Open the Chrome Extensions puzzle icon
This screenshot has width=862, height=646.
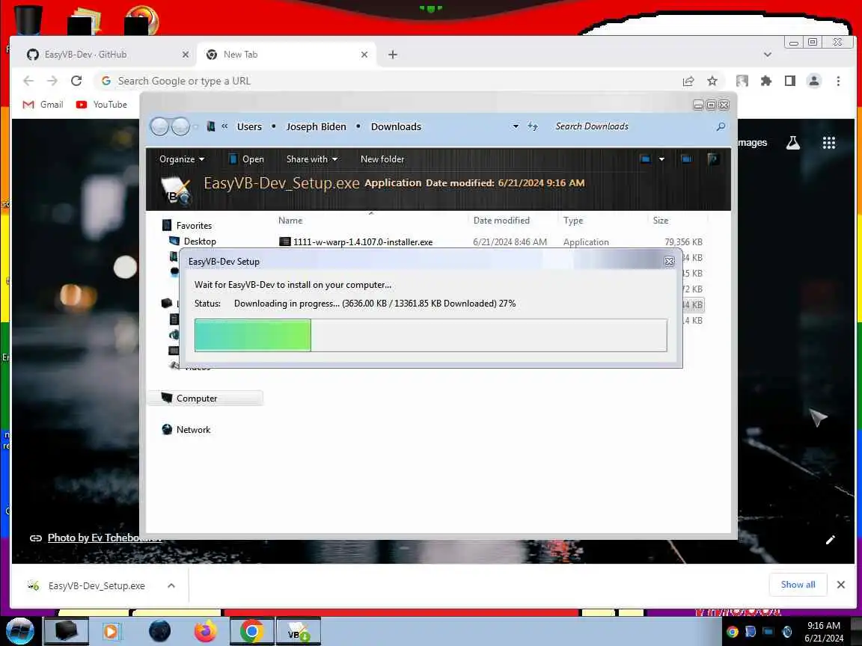pyautogui.click(x=765, y=81)
